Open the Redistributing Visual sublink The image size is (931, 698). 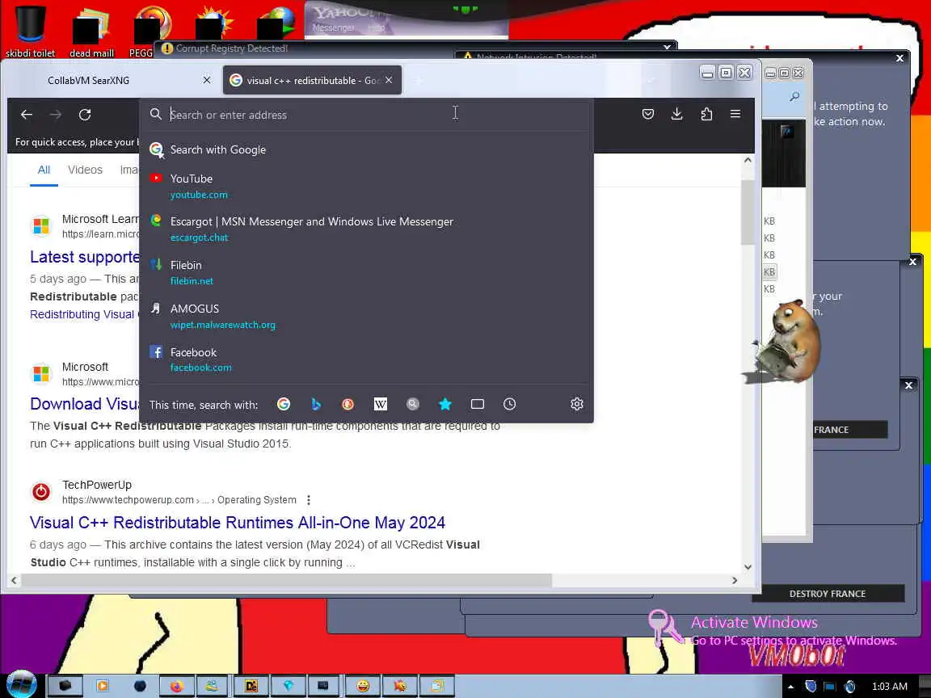coord(82,314)
